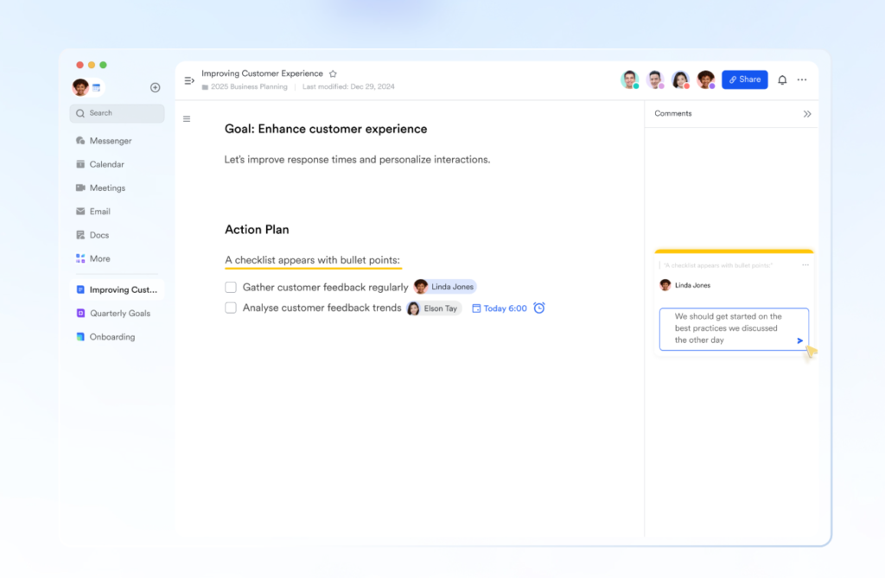
Task: Click the Today 6:00 due date
Action: 500,308
